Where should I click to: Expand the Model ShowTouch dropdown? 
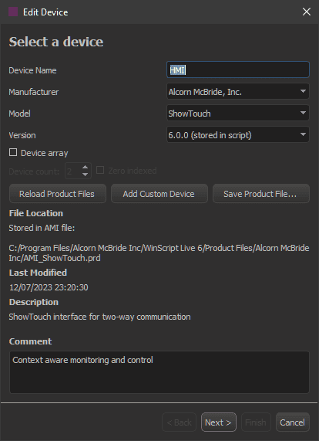point(238,113)
